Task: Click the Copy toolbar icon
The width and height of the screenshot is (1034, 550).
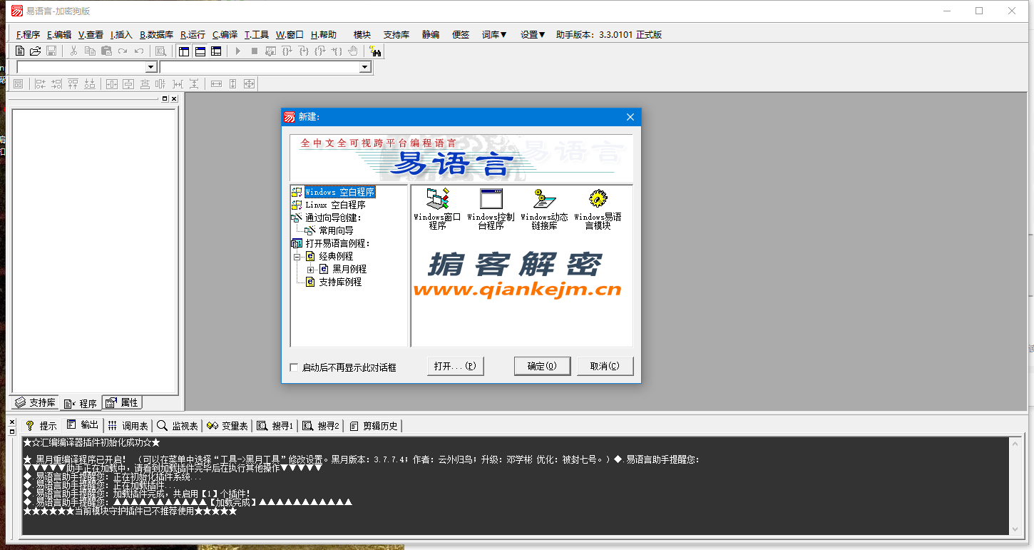Action: click(x=90, y=51)
